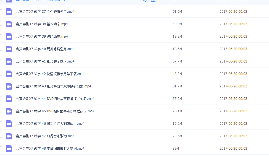Tick the checkbox beside 40 局部滤镜套用.mp4
Image resolution: width=269 pixels, height=156 pixels.
(1, 49)
